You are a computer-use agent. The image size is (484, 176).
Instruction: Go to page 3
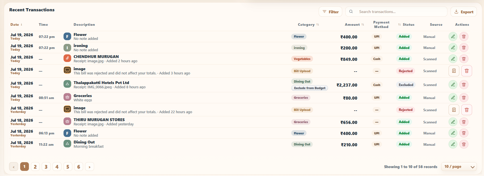(x=46, y=167)
